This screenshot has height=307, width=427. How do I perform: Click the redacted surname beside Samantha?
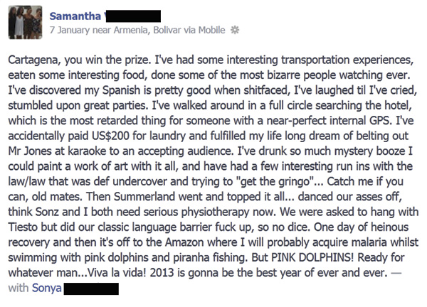click(133, 16)
